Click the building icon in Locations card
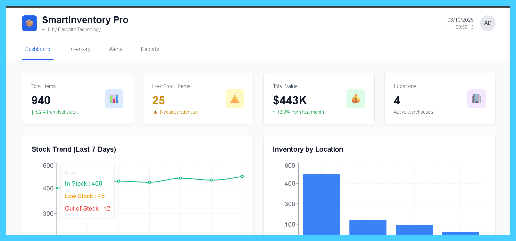Image resolution: width=516 pixels, height=241 pixels. tap(476, 99)
